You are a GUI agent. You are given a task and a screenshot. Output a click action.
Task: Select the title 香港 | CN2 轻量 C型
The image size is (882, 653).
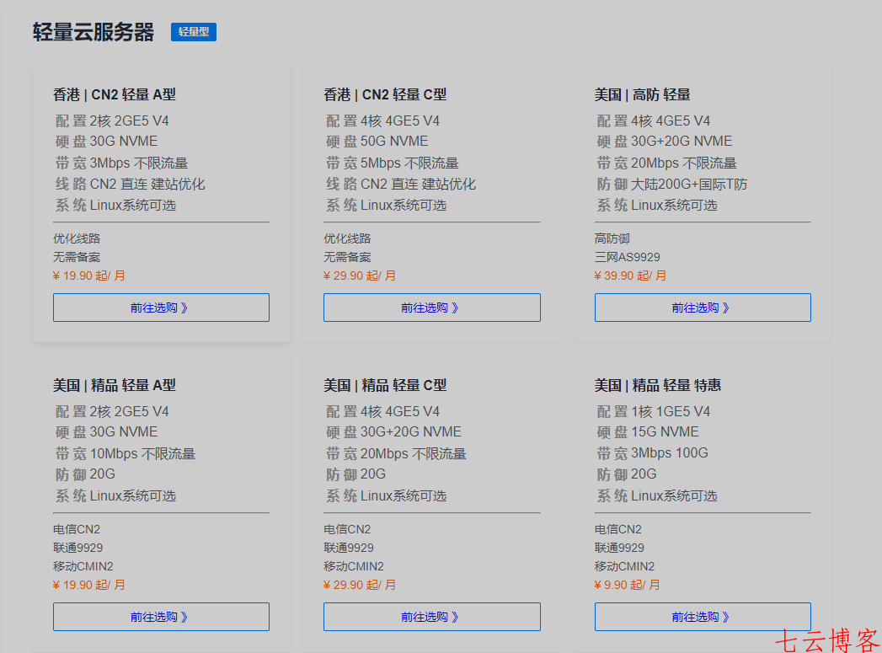pos(385,94)
